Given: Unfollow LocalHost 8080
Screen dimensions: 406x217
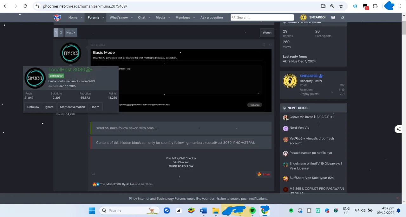Looking at the screenshot, I should 33,107.
